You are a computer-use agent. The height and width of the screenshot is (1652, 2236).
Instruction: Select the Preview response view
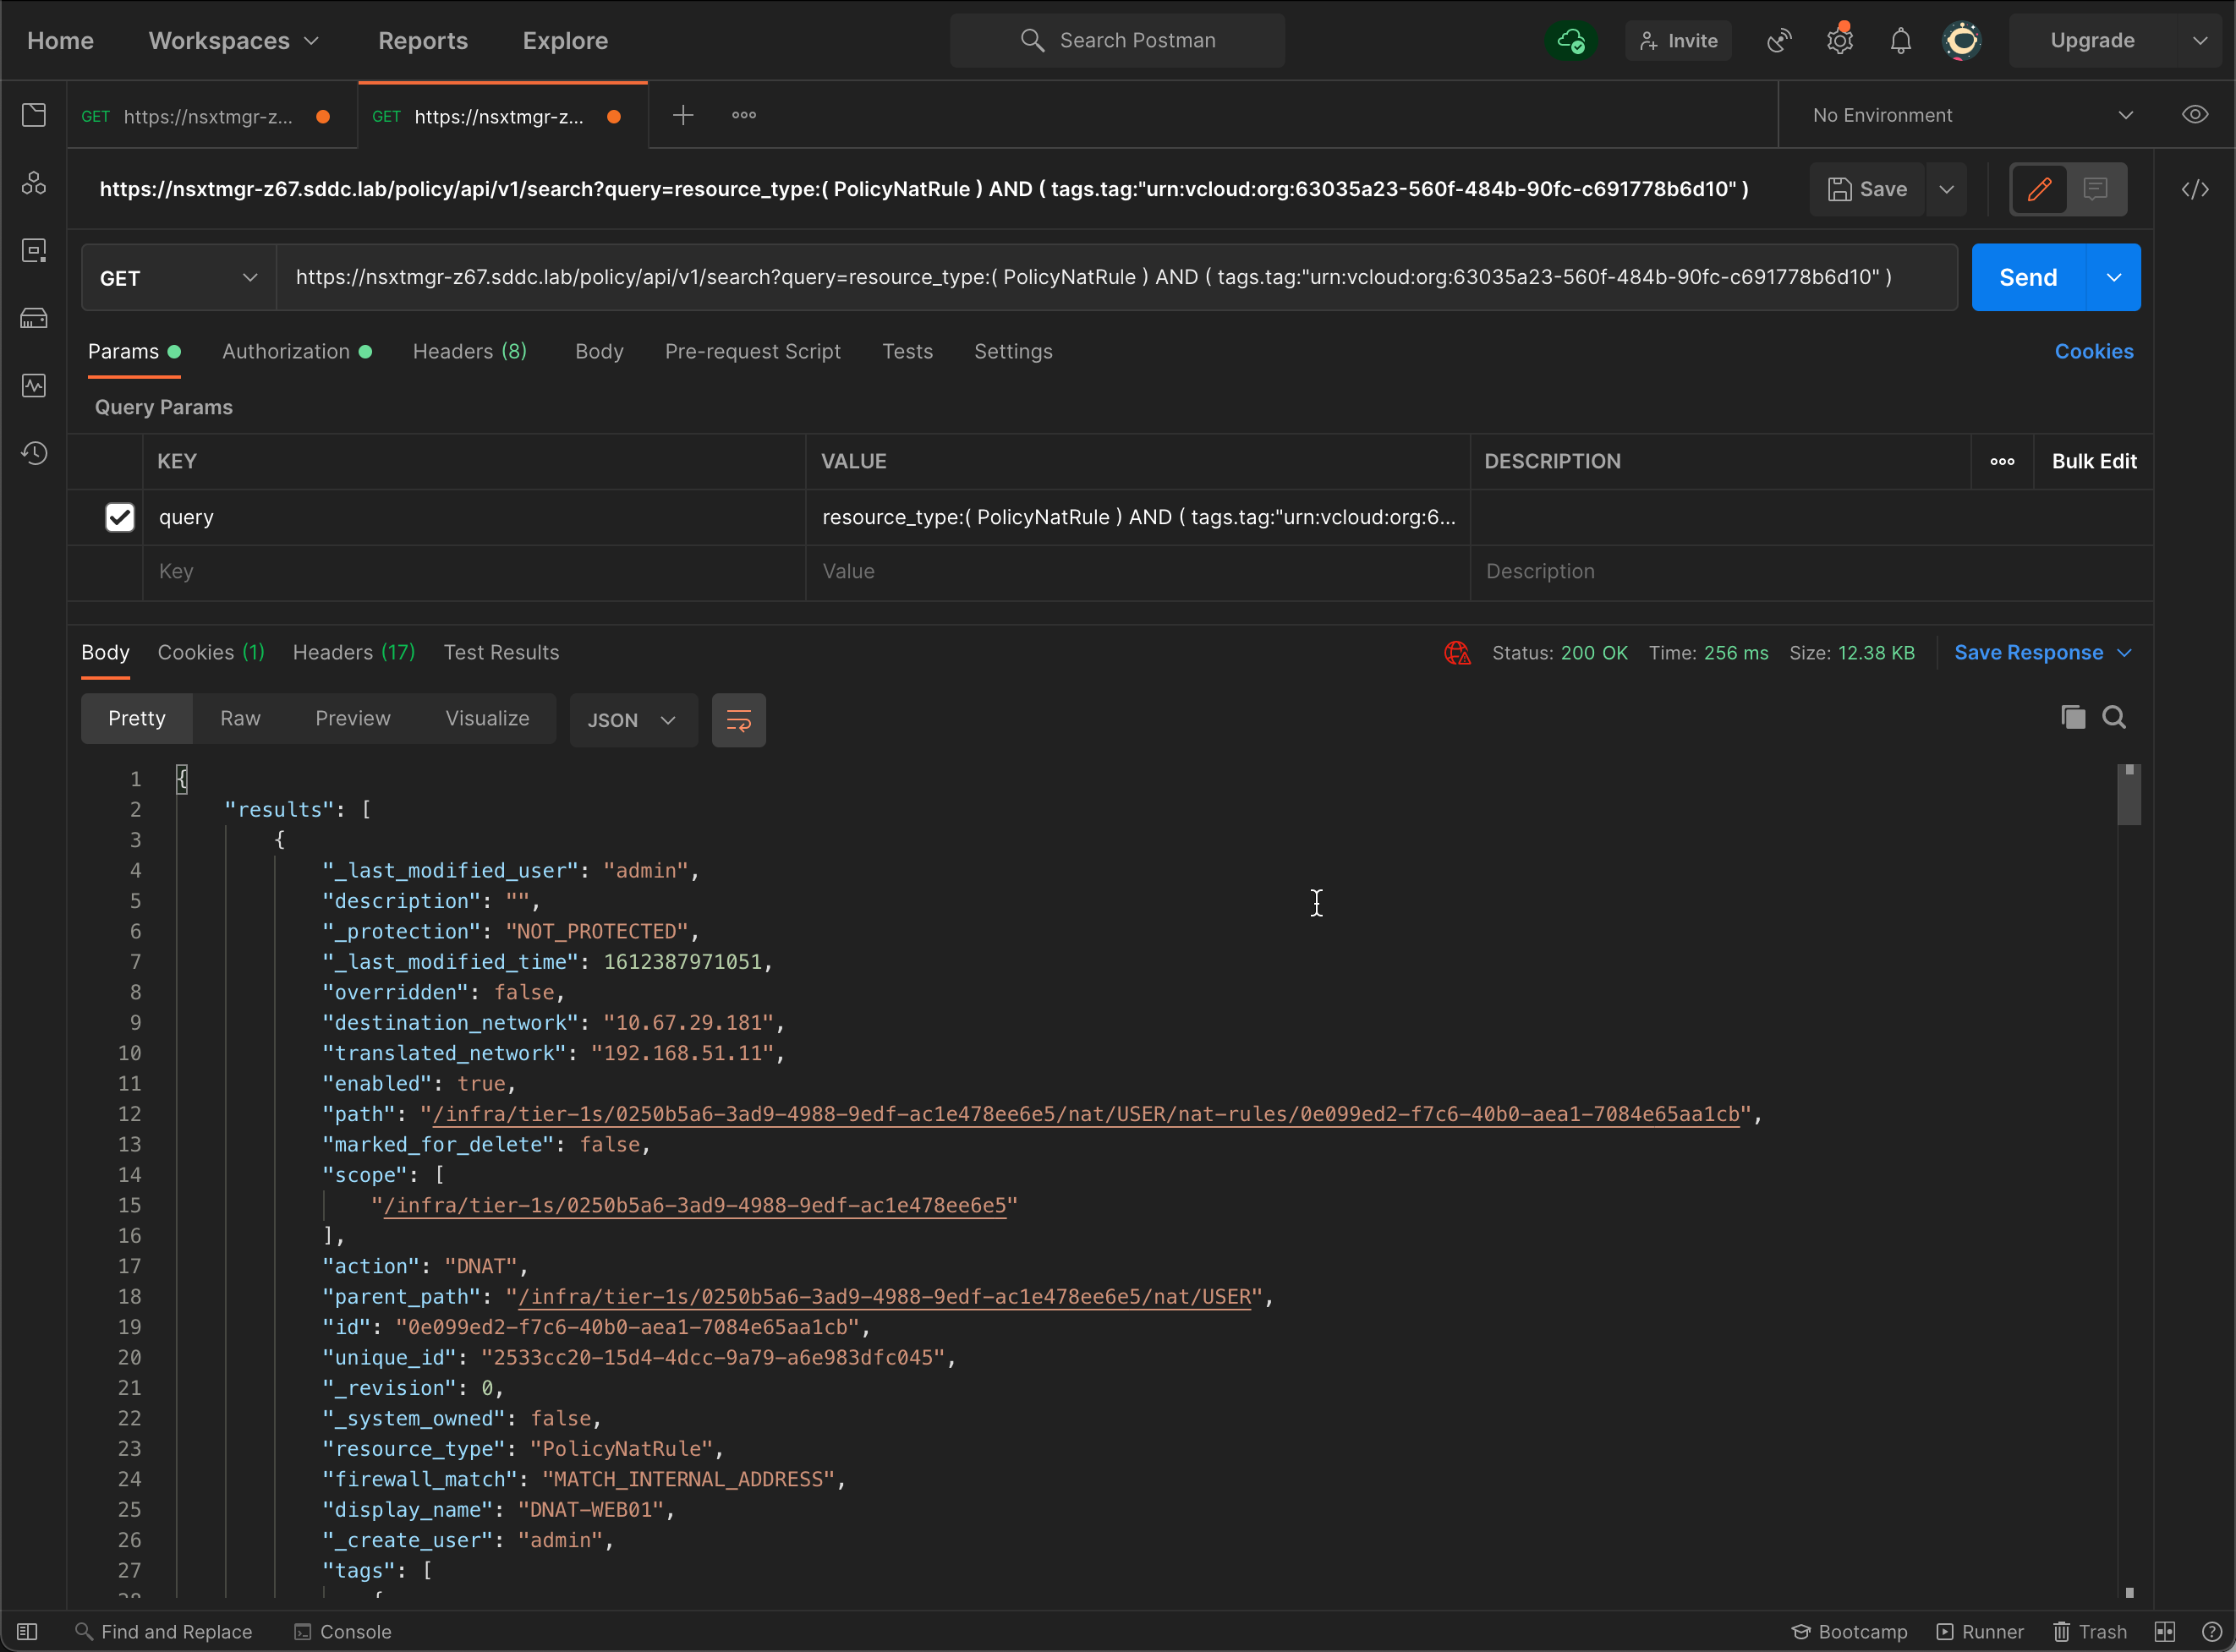[353, 719]
